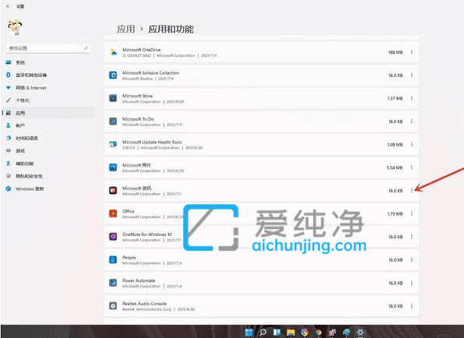Open taskbar Search magnifier
464x338 pixels.
point(263,333)
